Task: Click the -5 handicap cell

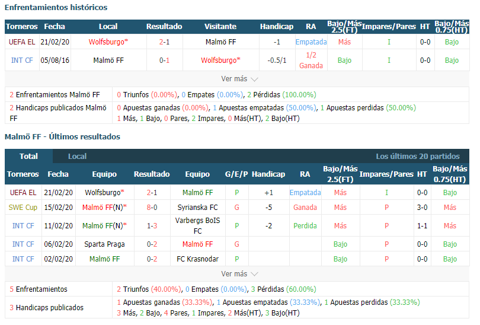Action: [268, 208]
